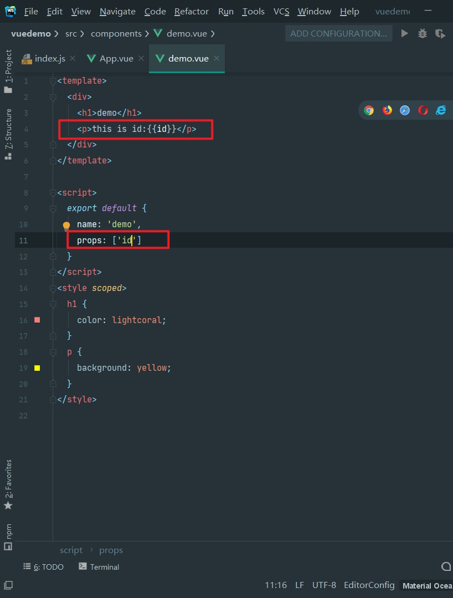This screenshot has height=598, width=453.
Task: Click the src breadcrumb
Action: [71, 34]
